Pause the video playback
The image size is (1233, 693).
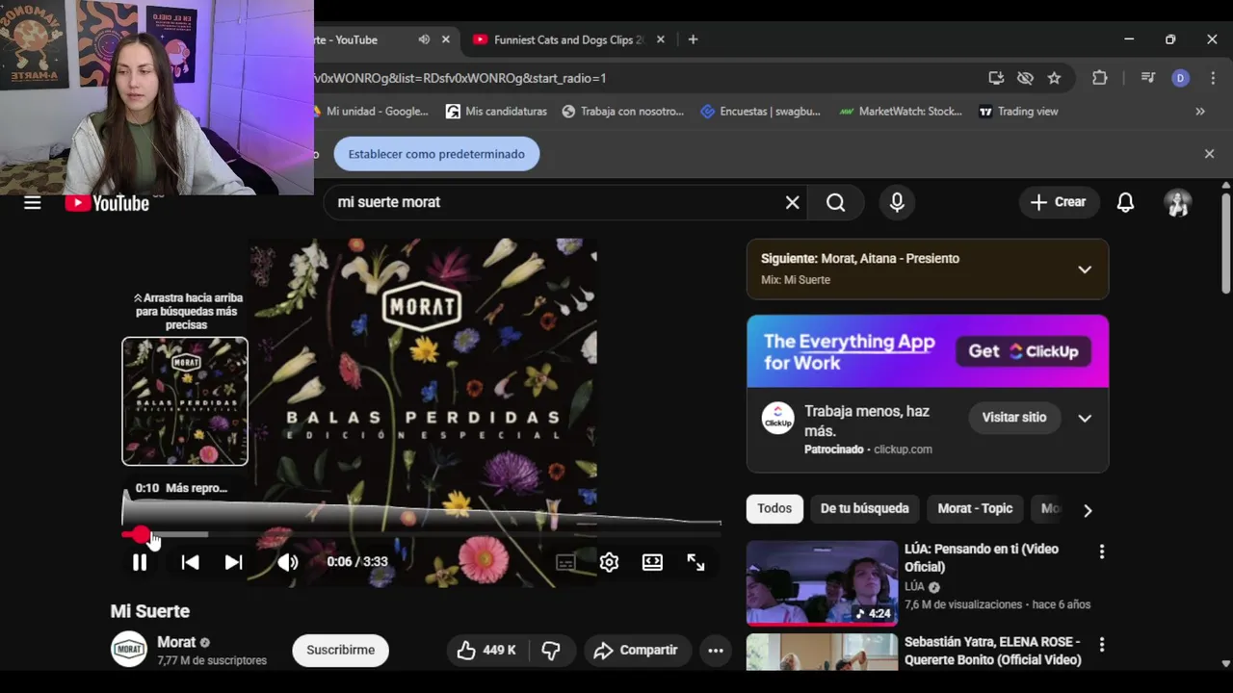140,562
